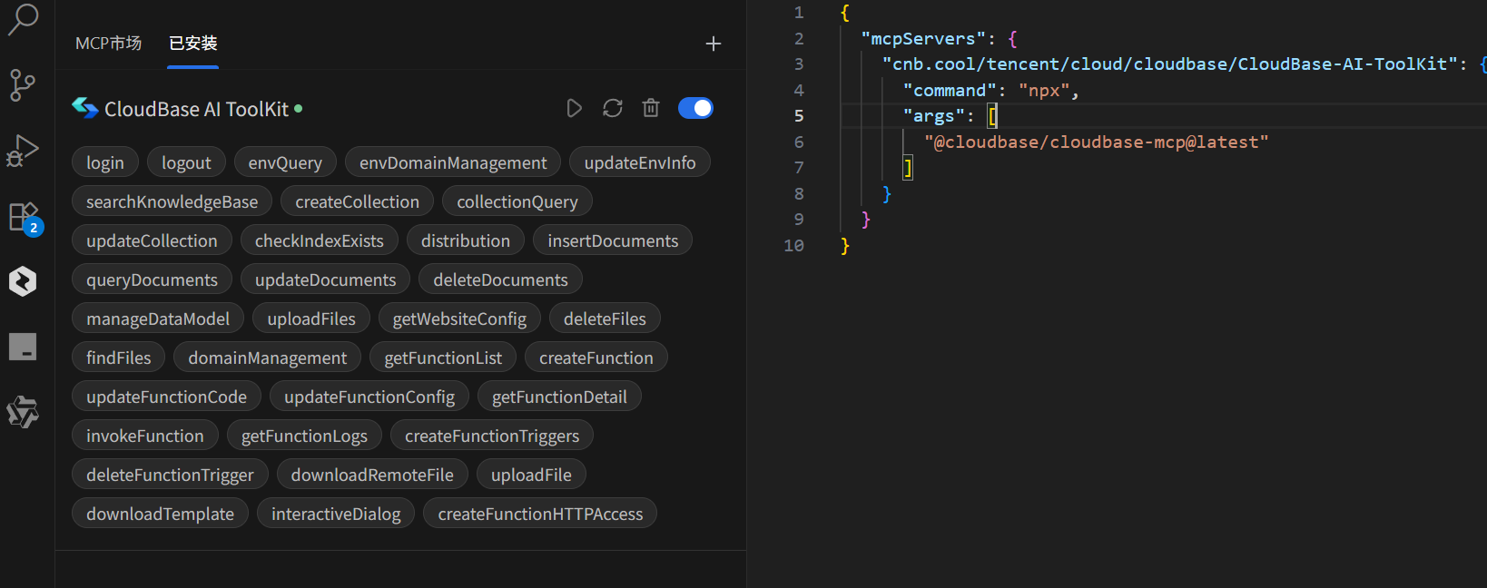Run the CloudBase AI ToolKit server

pos(574,109)
